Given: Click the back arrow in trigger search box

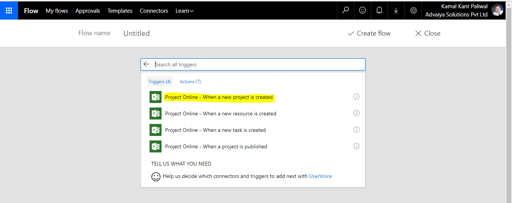Looking at the screenshot, I should coord(147,64).
